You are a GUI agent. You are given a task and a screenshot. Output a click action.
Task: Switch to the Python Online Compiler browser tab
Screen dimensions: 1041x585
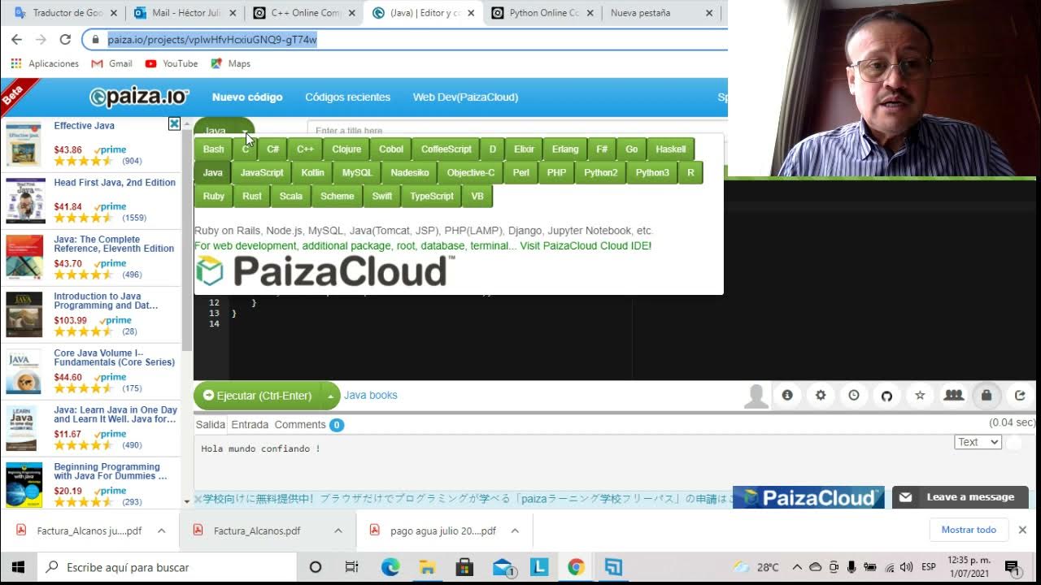coord(542,13)
